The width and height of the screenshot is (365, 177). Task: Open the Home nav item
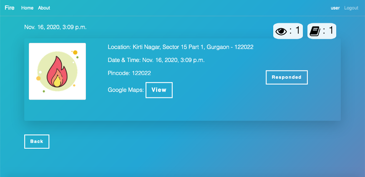point(27,8)
